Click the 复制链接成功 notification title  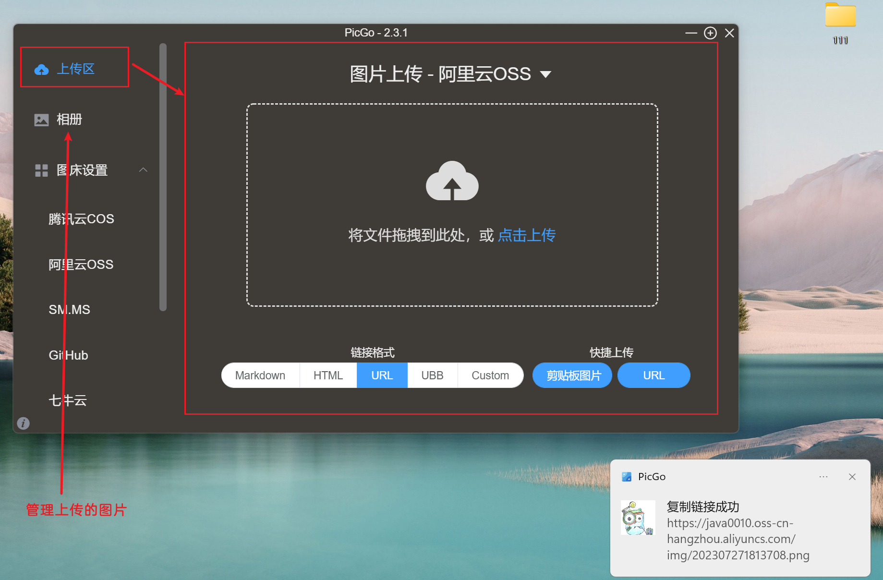click(x=703, y=507)
